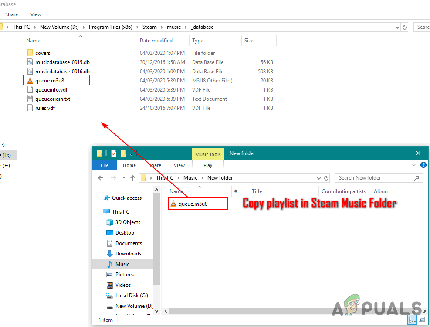
Task: Click New Volume (D:) in breadcrumb path
Action: click(59, 27)
